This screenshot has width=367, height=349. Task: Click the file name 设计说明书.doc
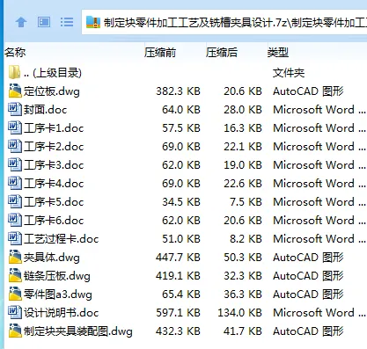(61, 313)
